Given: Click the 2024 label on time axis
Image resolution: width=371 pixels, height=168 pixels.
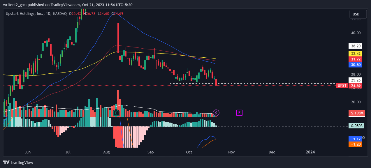Looking at the screenshot, I should pos(311,152).
